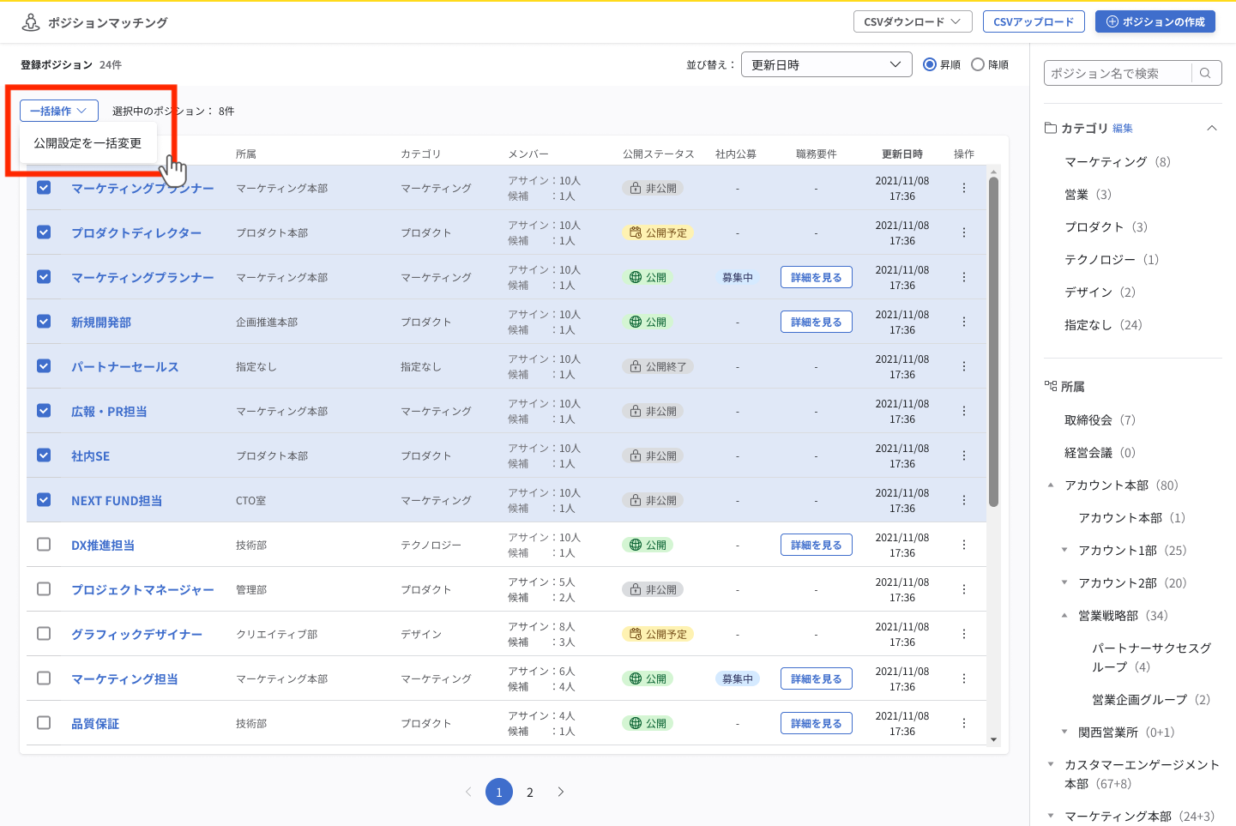Uncheck the NEXT FUND担当 row checkbox
1236x826 pixels.
(x=44, y=499)
